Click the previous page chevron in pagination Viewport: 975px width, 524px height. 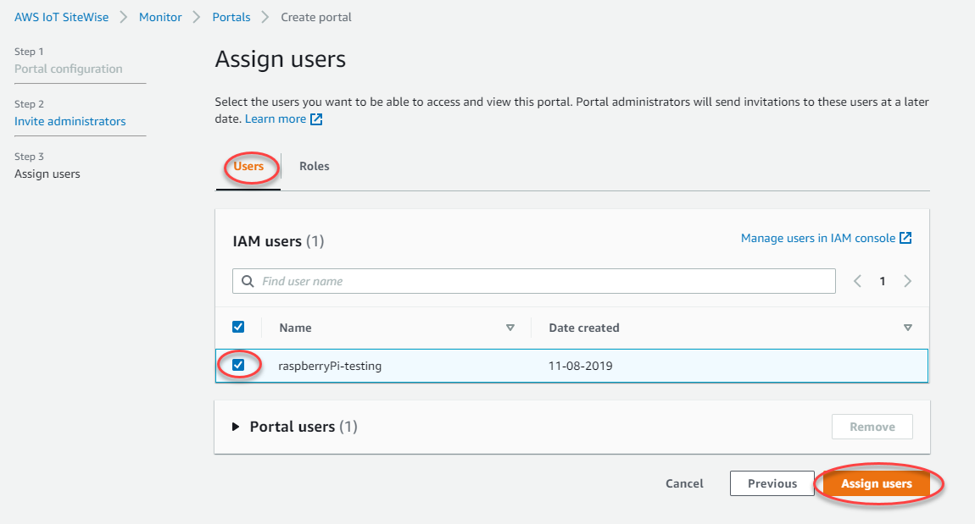coord(857,280)
